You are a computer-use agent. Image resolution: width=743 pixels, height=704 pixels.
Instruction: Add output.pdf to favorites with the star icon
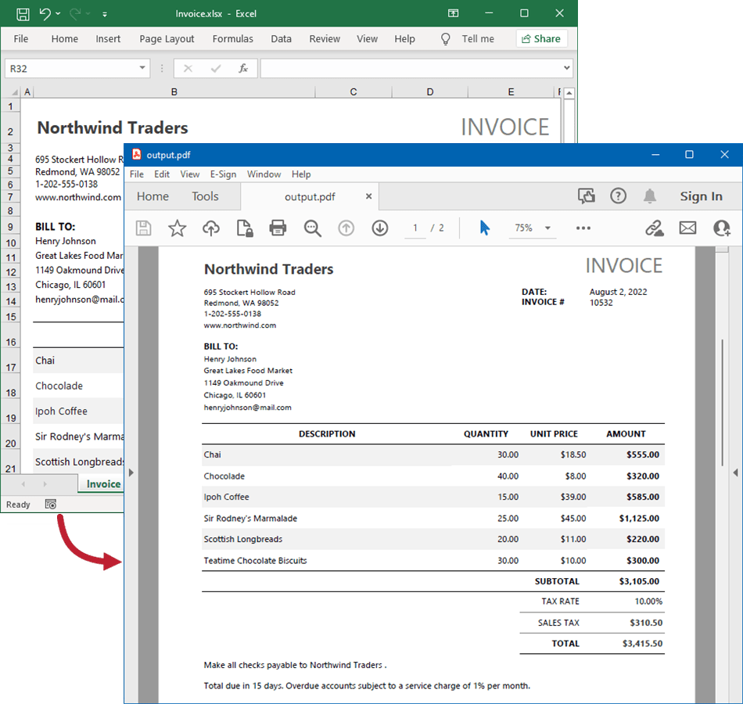178,228
